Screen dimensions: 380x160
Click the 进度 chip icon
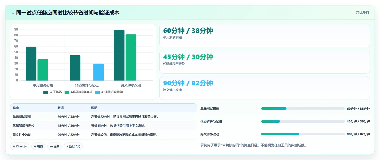(51, 146)
